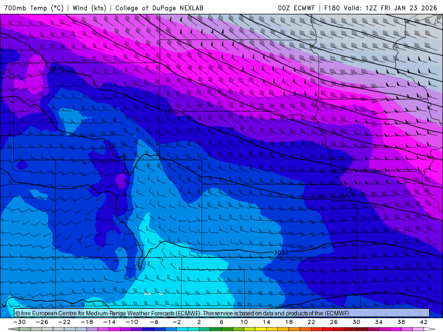
Task: Click the 6 colorbar scale label
Action: point(221,322)
